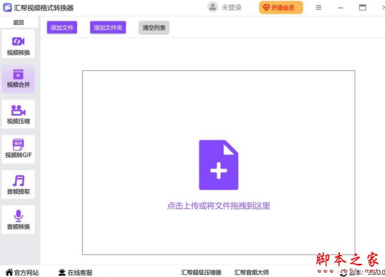
Task: Open the 汇帮超级压缩器 link
Action: coord(201,273)
